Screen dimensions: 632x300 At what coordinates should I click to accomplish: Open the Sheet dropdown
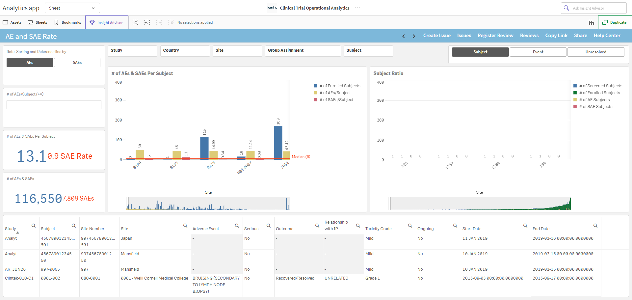pos(72,8)
